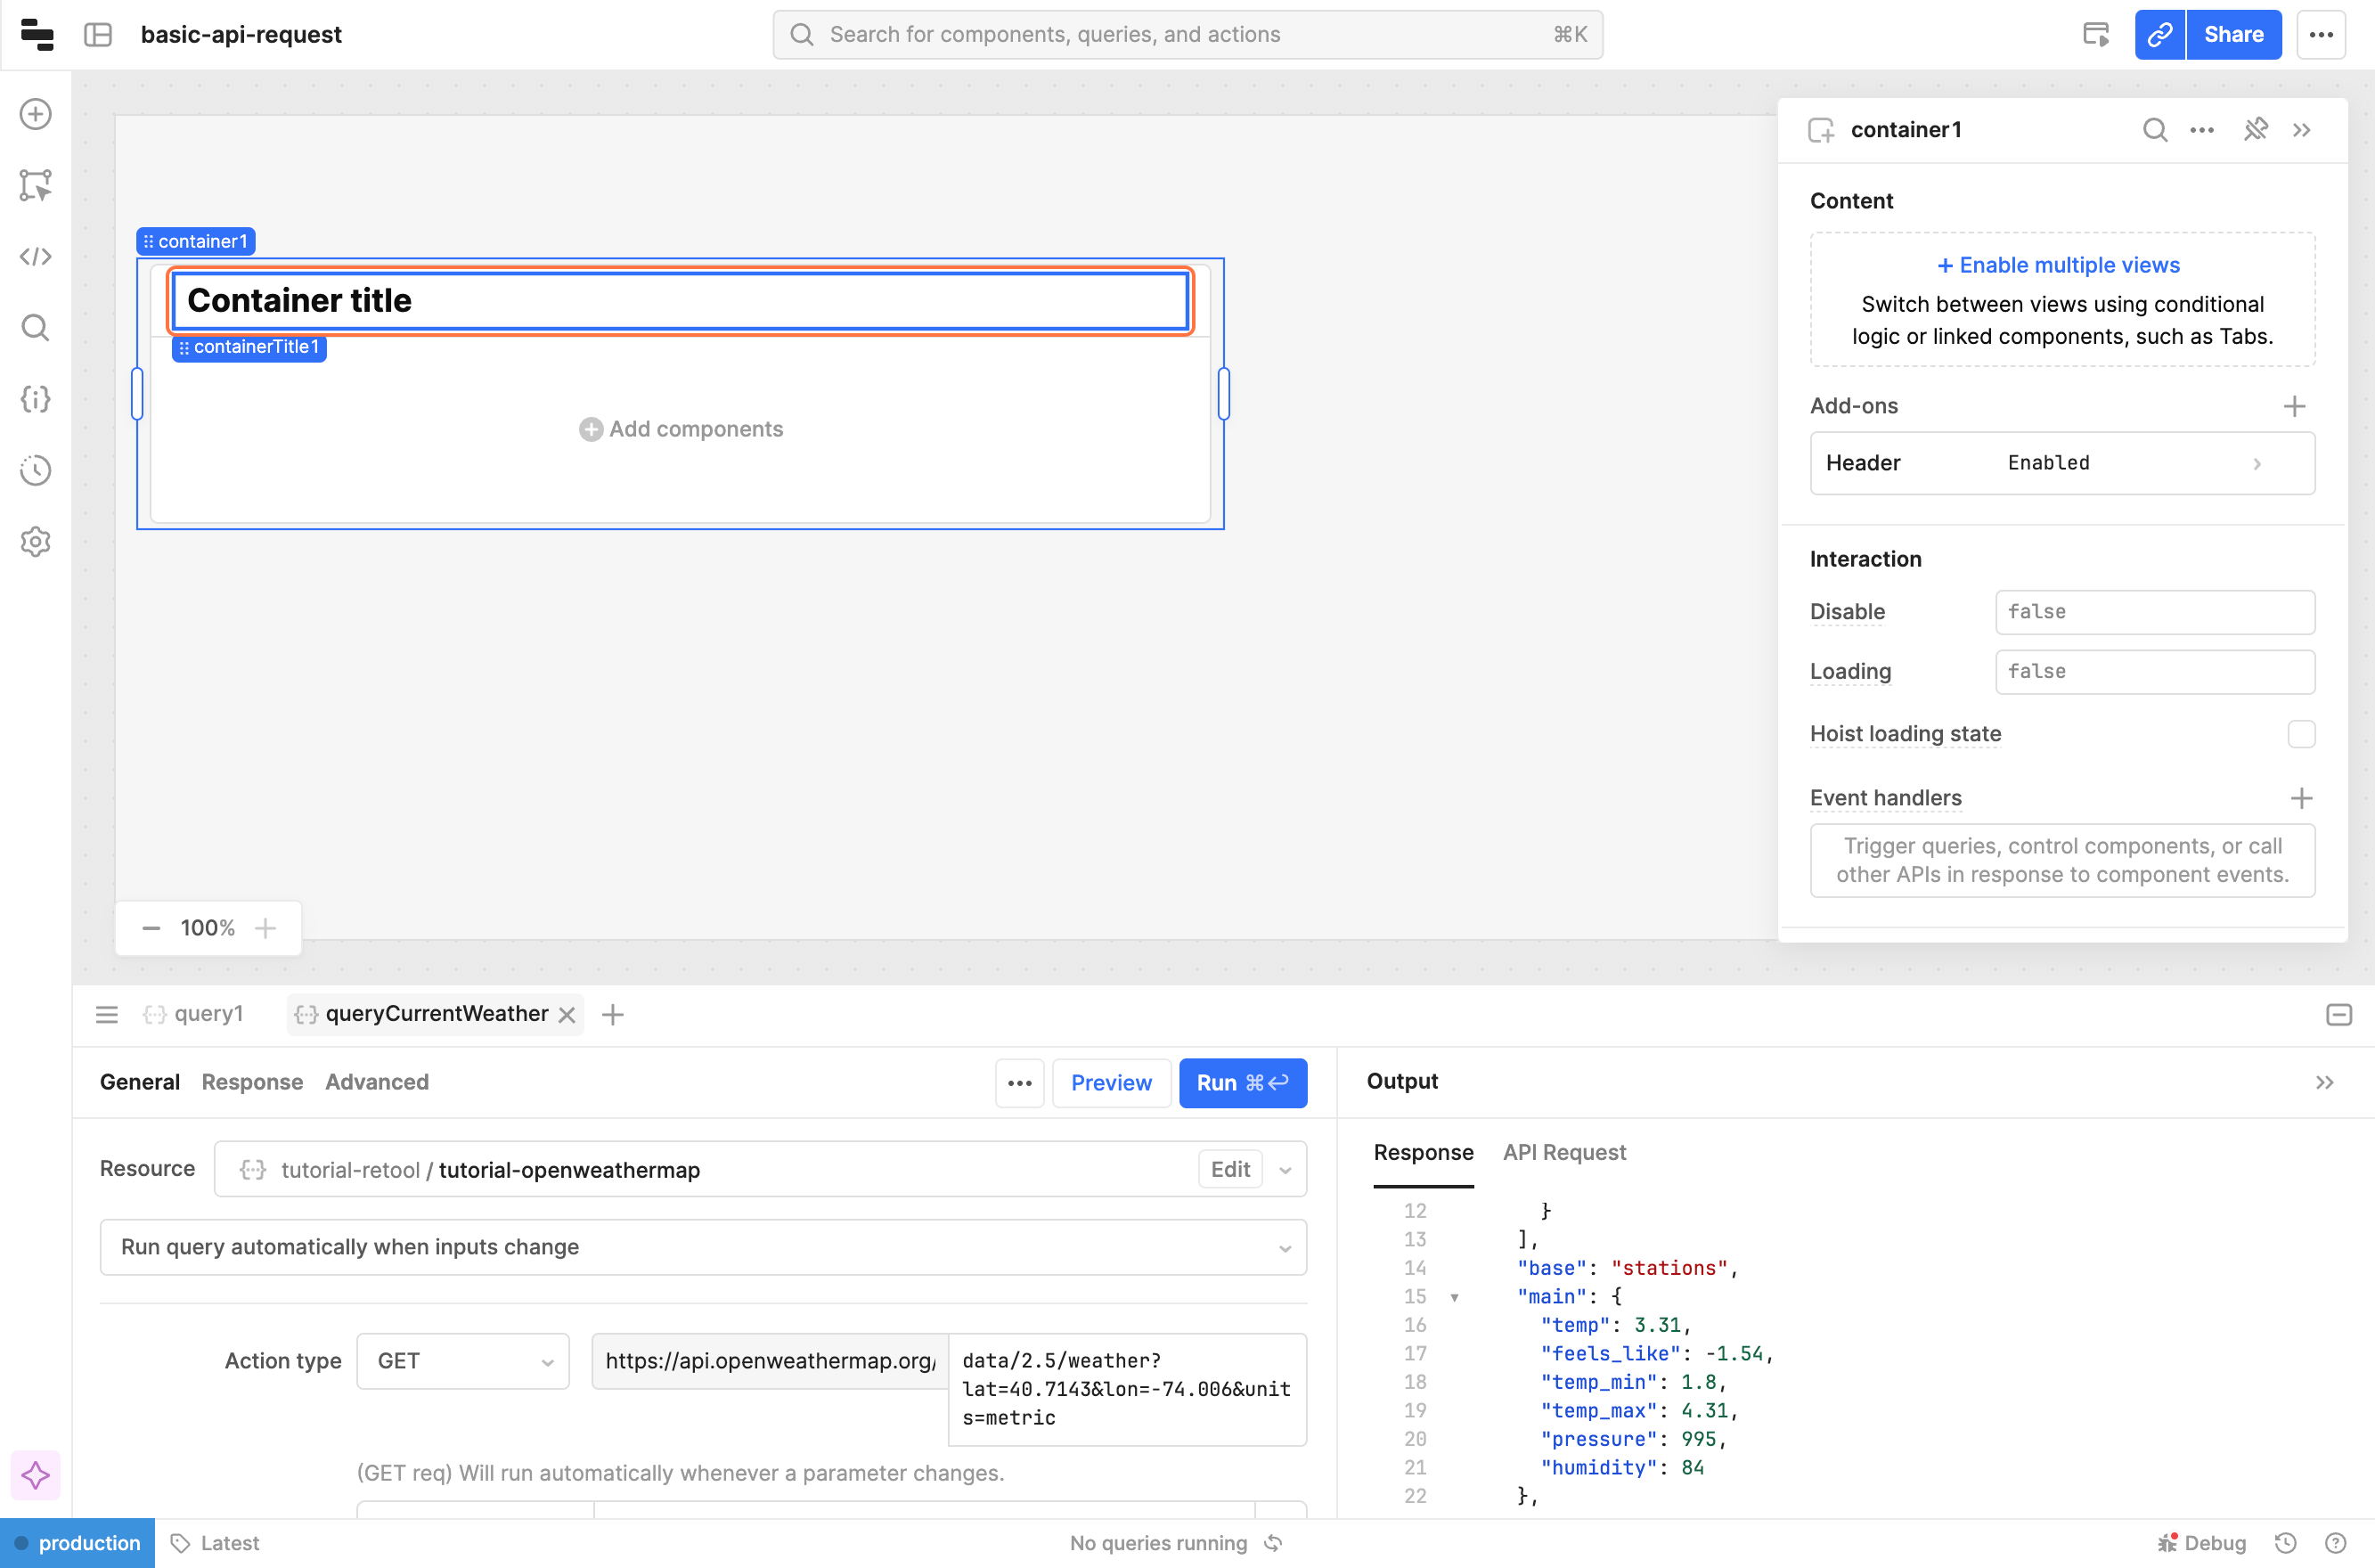Enable Hoist loading state checkbox
2375x1568 pixels.
pos(2301,734)
